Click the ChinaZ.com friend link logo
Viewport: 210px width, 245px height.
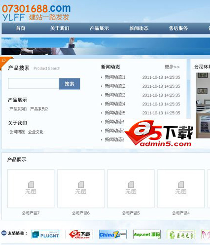tap(113, 234)
